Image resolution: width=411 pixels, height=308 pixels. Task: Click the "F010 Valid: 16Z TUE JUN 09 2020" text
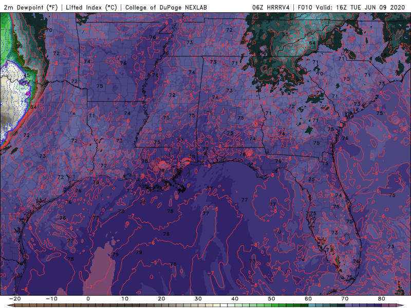[351, 7]
